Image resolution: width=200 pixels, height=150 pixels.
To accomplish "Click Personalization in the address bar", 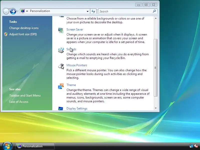I will (x=40, y=11).
